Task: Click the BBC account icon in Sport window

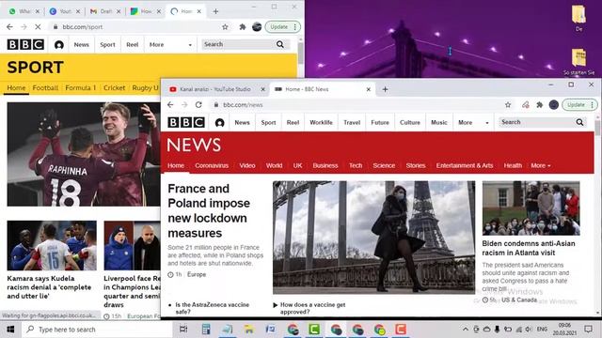Action: tap(58, 45)
